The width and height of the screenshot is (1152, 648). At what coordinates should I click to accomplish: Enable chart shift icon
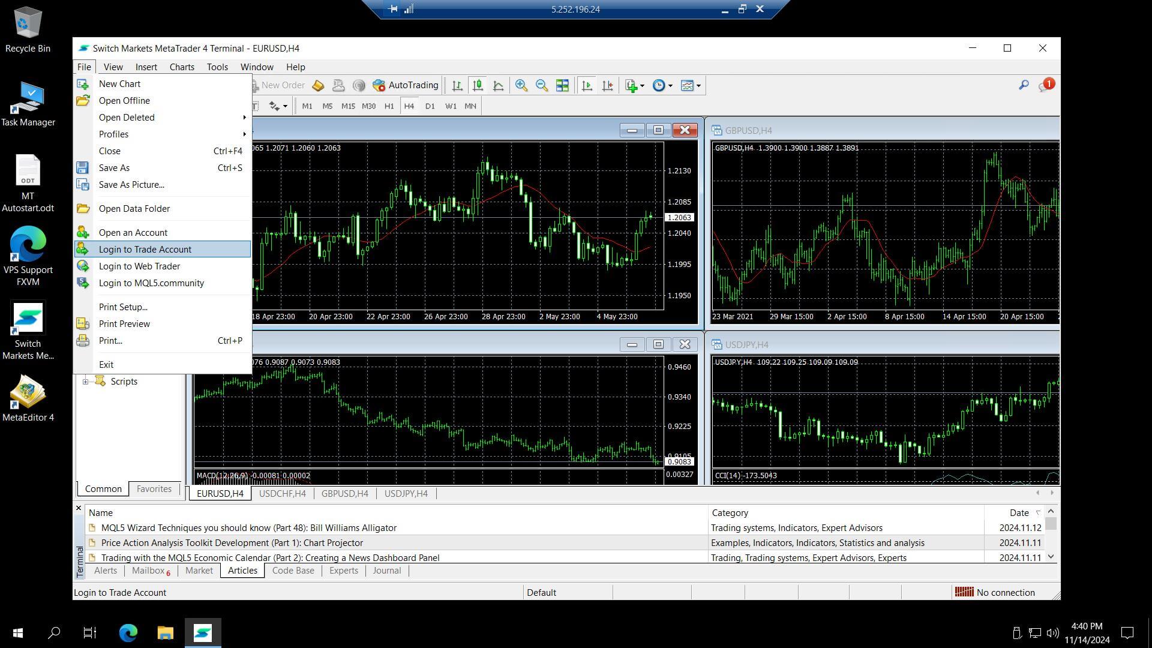click(x=607, y=85)
